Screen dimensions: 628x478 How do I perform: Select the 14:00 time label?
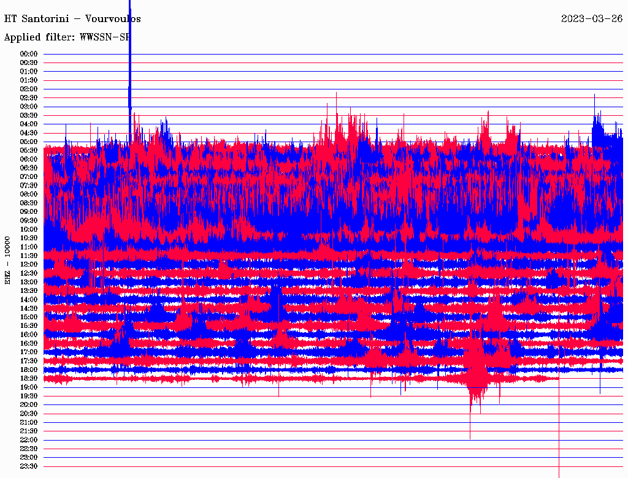[29, 299]
